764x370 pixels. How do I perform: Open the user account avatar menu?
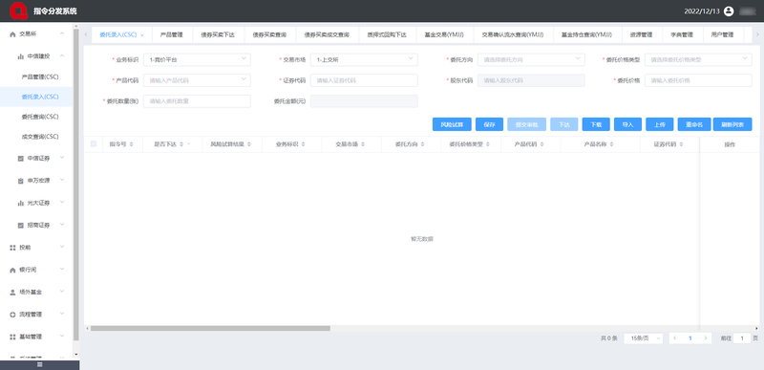pos(729,11)
